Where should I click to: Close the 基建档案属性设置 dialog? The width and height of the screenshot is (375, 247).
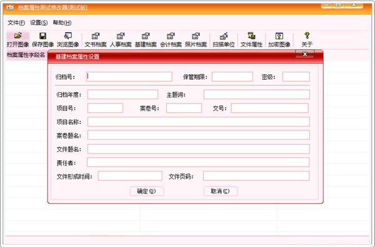pyautogui.click(x=305, y=54)
